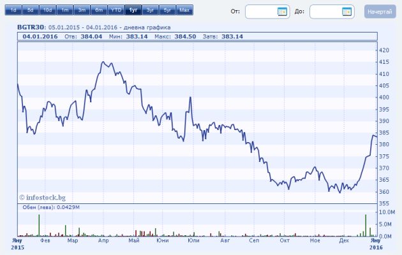Select the YTD range tab

point(115,11)
